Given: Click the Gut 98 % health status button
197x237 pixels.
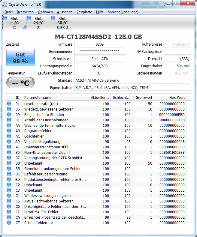Looking at the screenshot, I should click(x=20, y=57).
